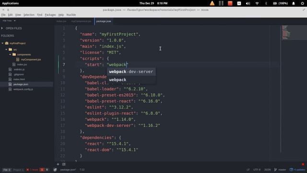Click line number 7 in the gutter

[x=64, y=64]
